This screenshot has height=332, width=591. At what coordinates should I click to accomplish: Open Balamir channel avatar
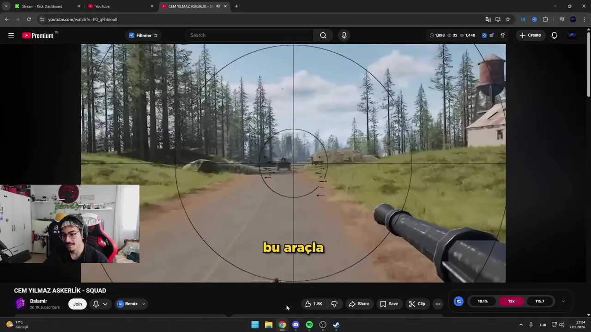(x=20, y=303)
